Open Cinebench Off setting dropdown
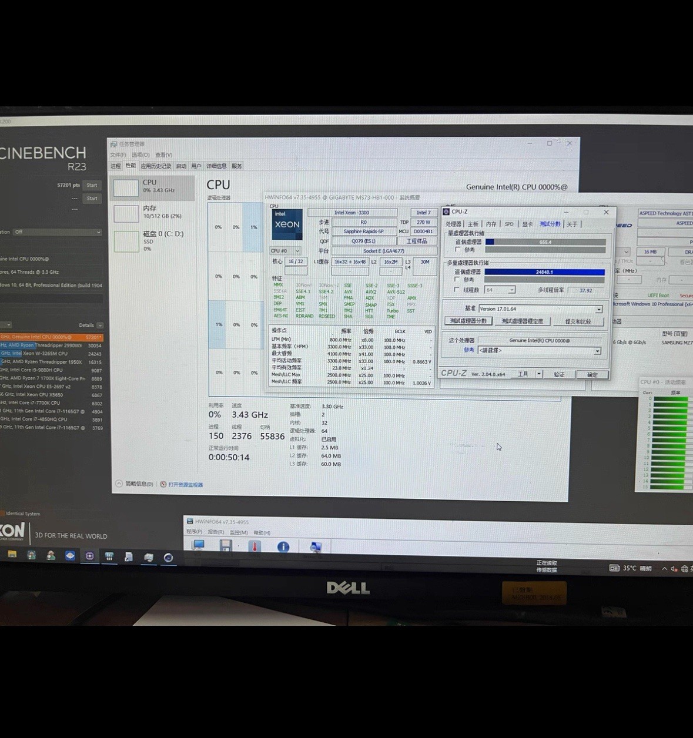Image resolution: width=693 pixels, height=738 pixels. [57, 232]
